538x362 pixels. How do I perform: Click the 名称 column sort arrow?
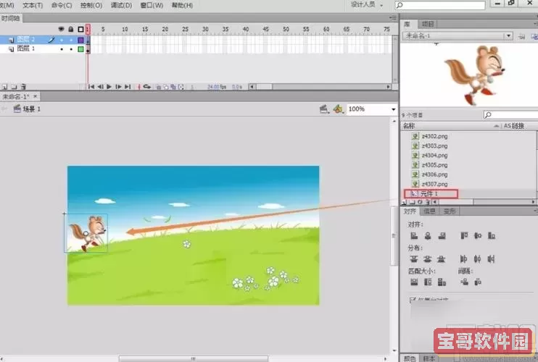click(x=496, y=126)
